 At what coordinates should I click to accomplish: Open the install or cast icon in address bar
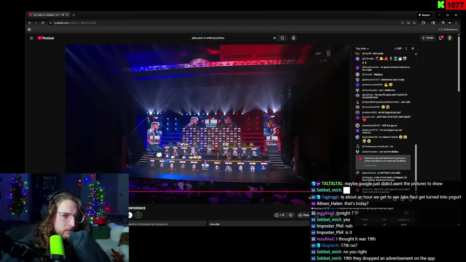point(408,23)
